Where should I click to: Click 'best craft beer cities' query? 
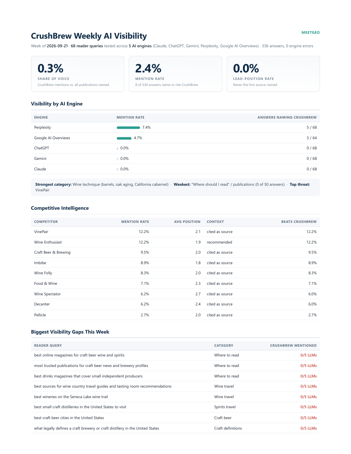69,418
